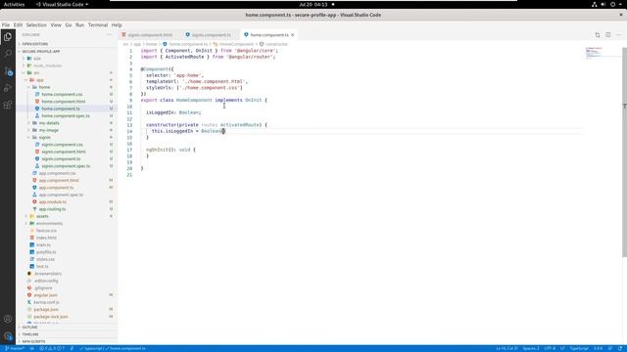Open the Edit menu
Image resolution: width=627 pixels, height=352 pixels.
(x=18, y=24)
